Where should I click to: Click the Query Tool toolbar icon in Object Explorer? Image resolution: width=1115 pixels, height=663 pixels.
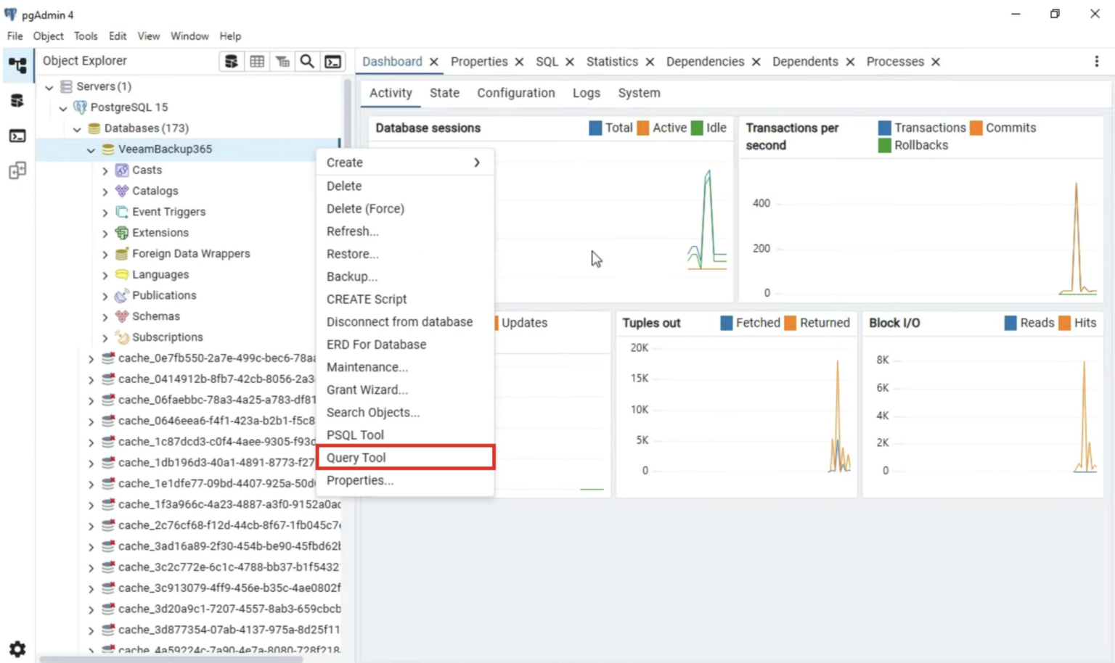(x=232, y=62)
